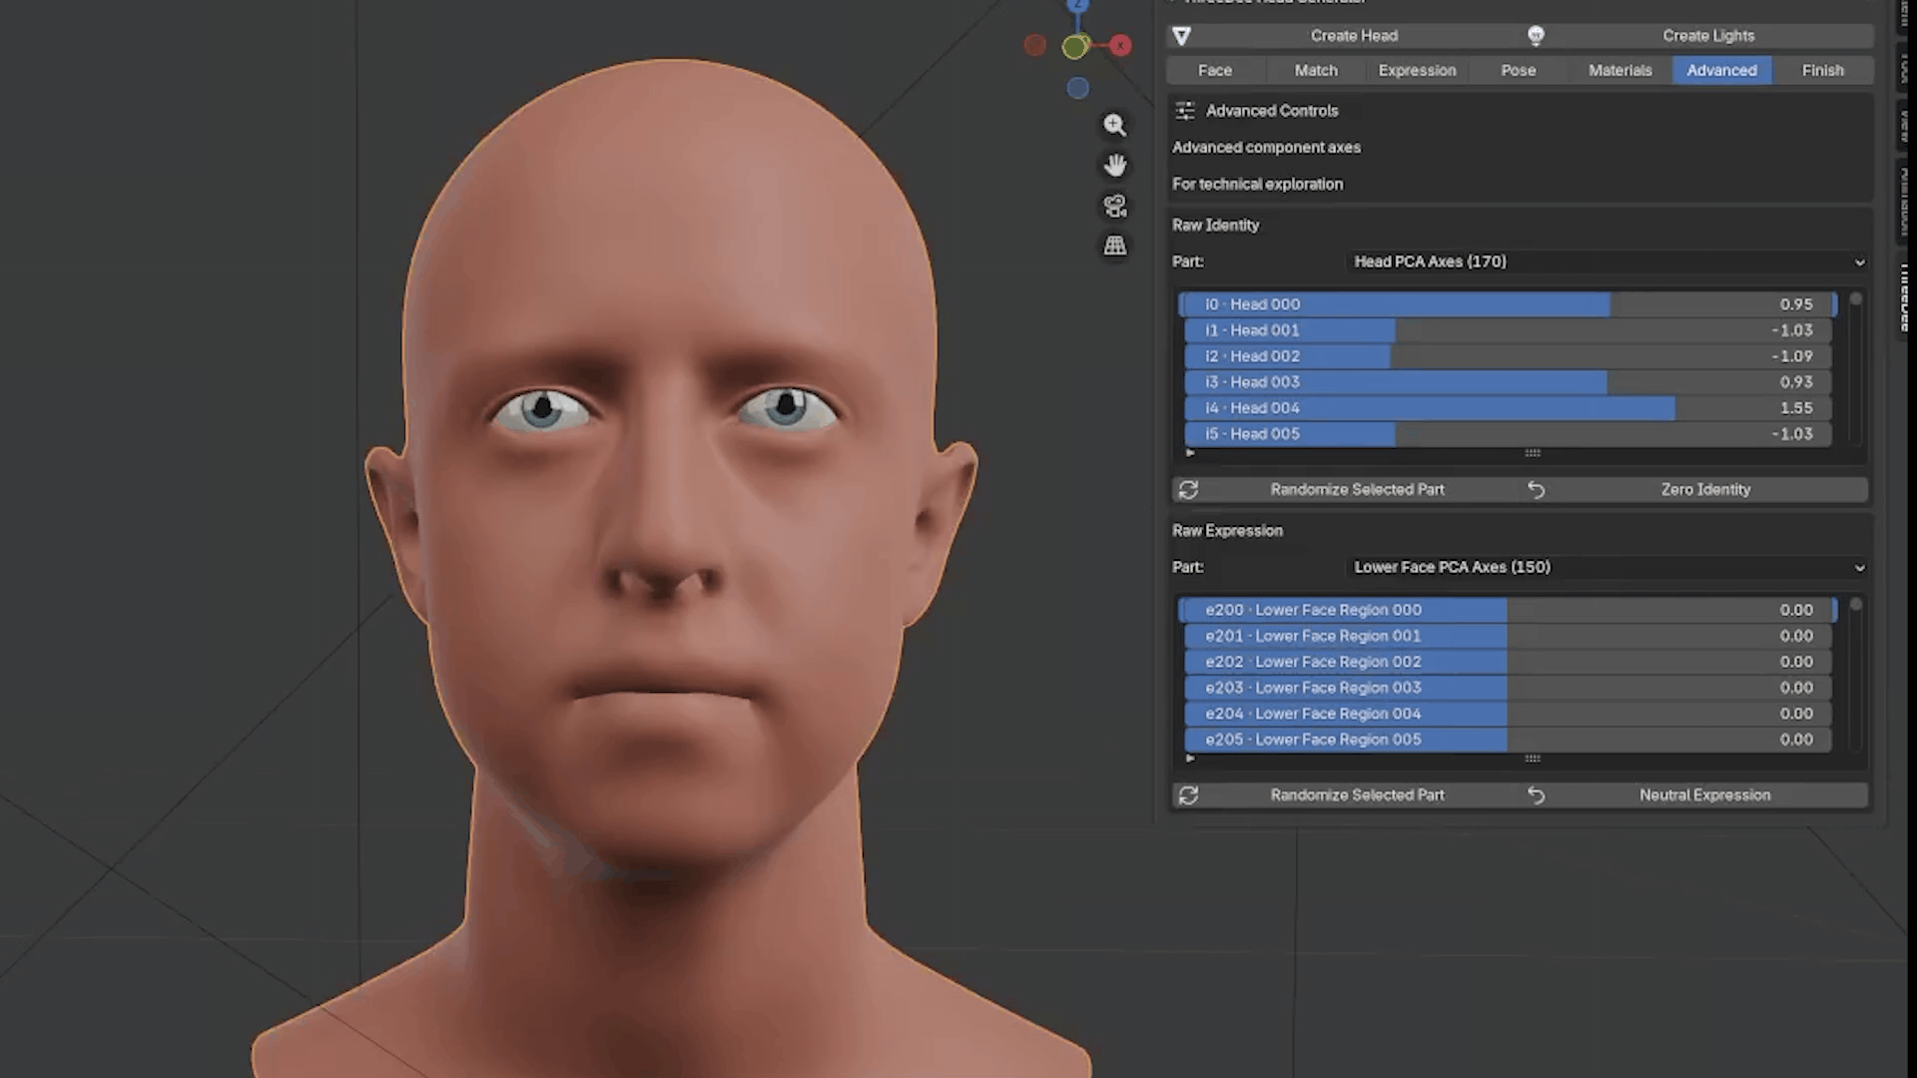This screenshot has height=1078, width=1917.
Task: Randomize Selected Part under Raw Expression
Action: click(1346, 796)
